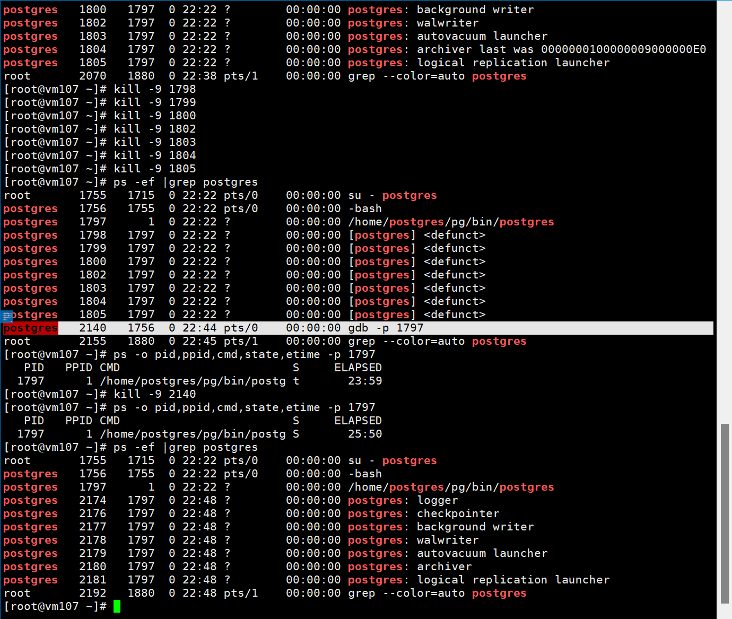
Task: Click the PID 2070 of the grep process
Action: (93, 76)
